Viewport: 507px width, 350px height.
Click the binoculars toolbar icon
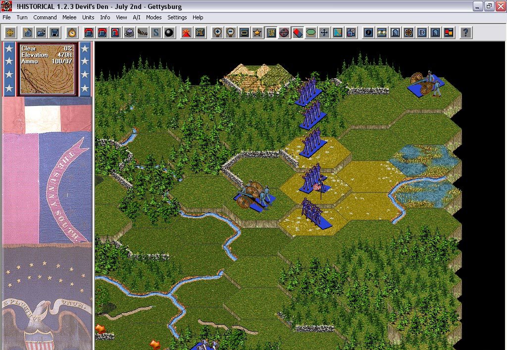[x=382, y=33]
